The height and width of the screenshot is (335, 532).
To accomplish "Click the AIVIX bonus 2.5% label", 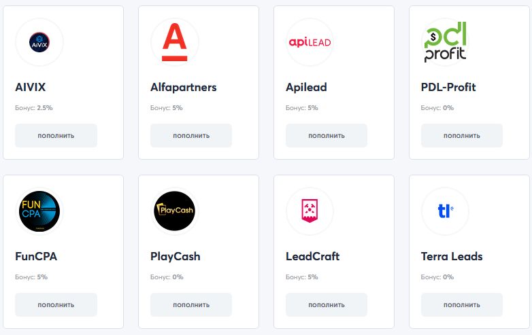I will tap(33, 107).
